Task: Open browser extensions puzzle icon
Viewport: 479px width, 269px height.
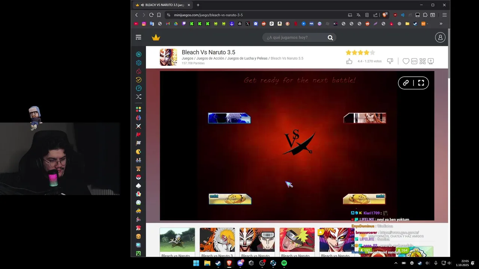Action: [x=425, y=15]
